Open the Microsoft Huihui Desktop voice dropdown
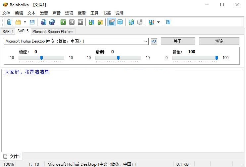 (x=76, y=42)
